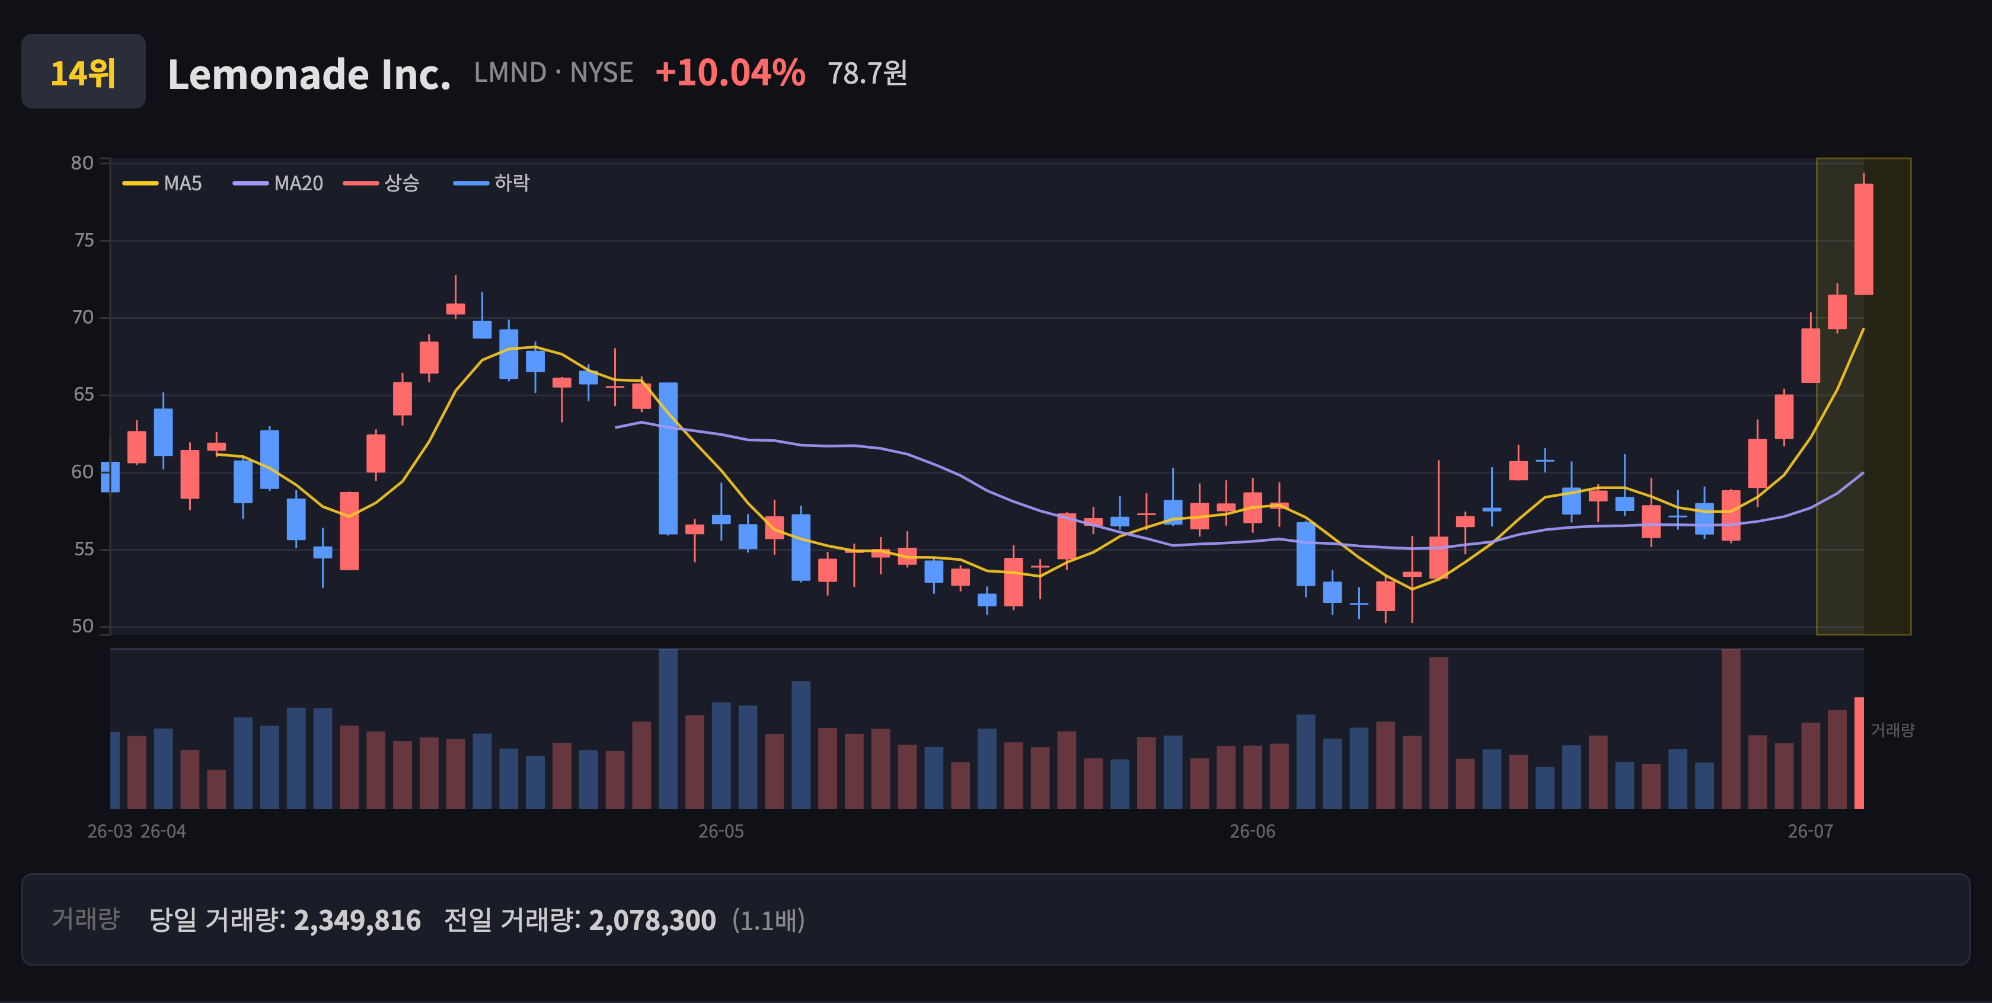Click the (1.1배) volume ratio text

pos(769,920)
